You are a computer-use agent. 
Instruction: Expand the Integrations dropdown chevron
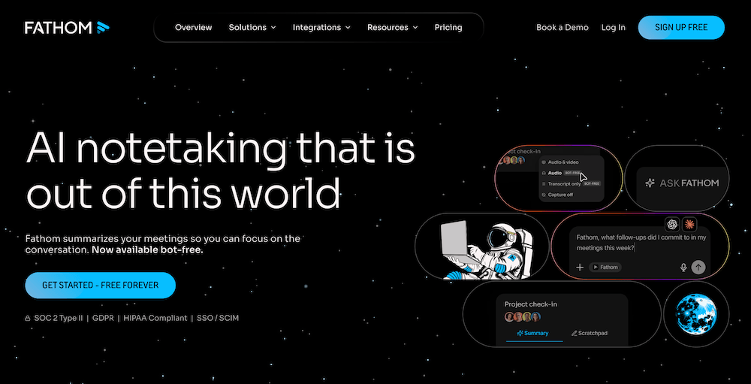pyautogui.click(x=348, y=28)
